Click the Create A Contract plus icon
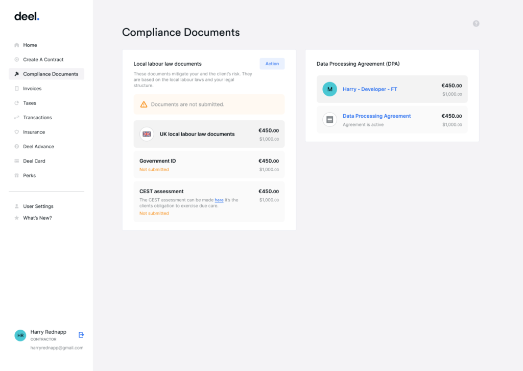Viewport: 523px width, 371px height. coord(17,60)
